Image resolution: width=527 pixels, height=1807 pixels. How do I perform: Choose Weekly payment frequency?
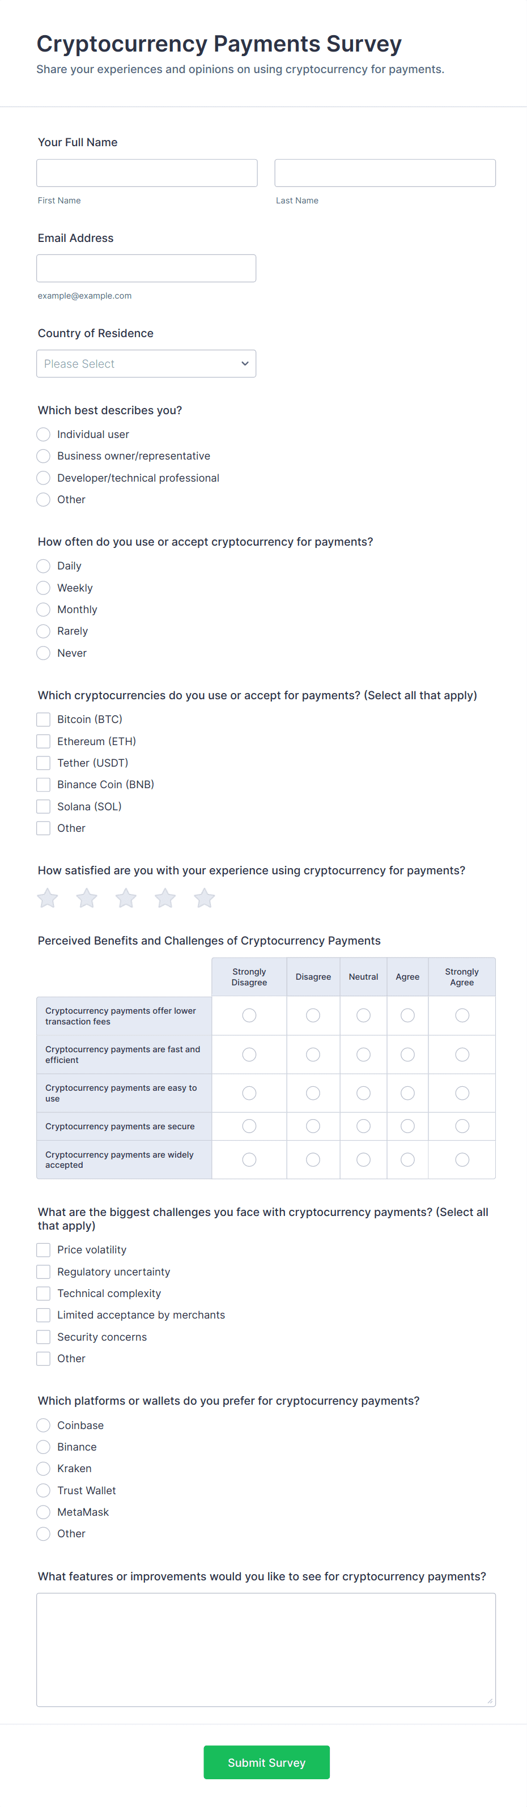(44, 588)
